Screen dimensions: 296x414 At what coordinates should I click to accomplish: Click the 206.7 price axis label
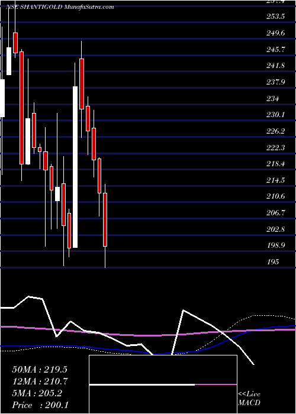[x=276, y=213]
